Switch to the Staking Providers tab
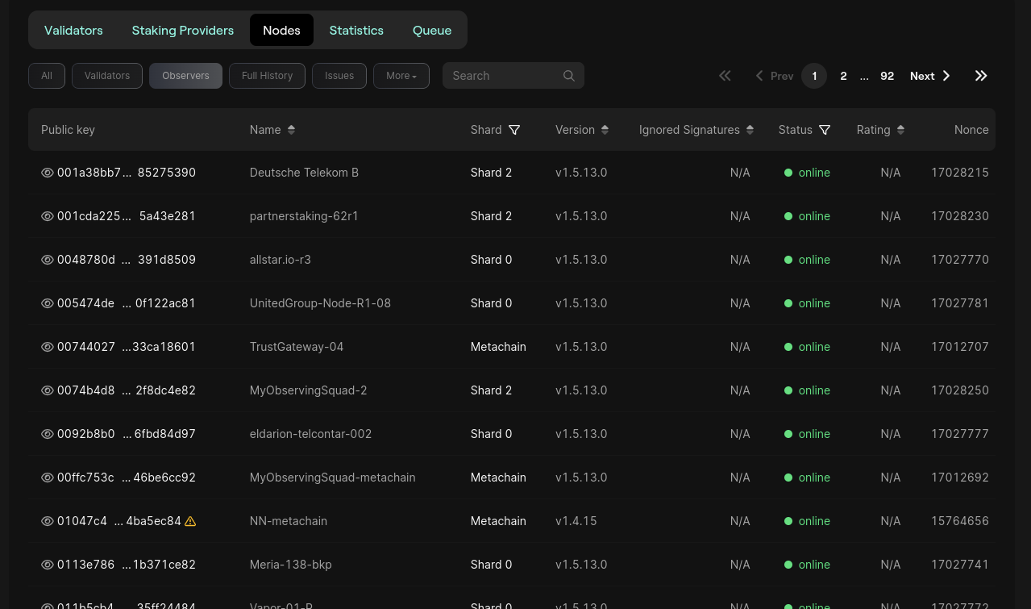This screenshot has width=1031, height=609. coord(182,31)
